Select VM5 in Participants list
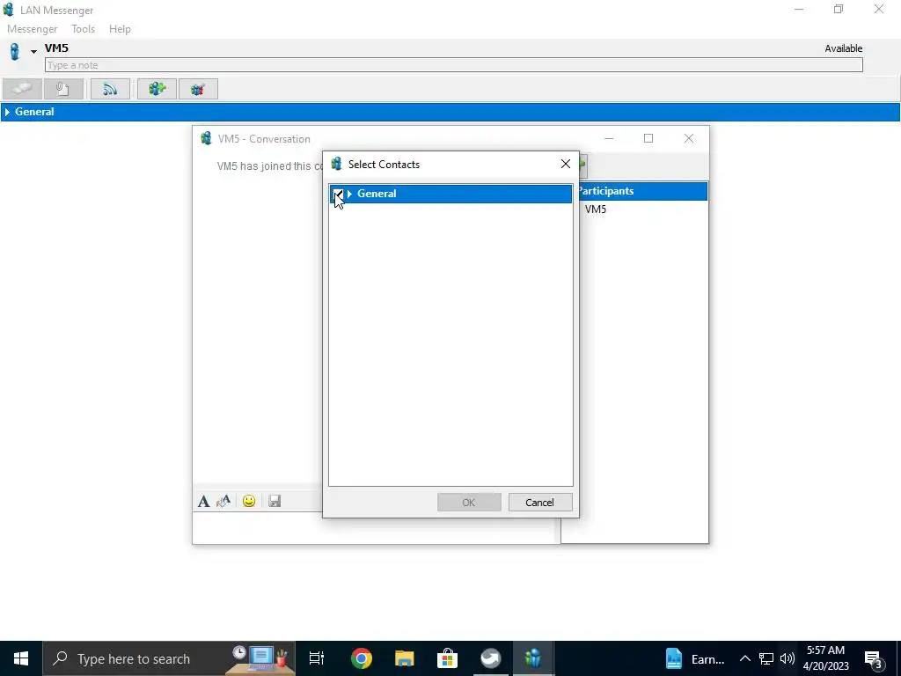This screenshot has width=901, height=676. (x=596, y=209)
